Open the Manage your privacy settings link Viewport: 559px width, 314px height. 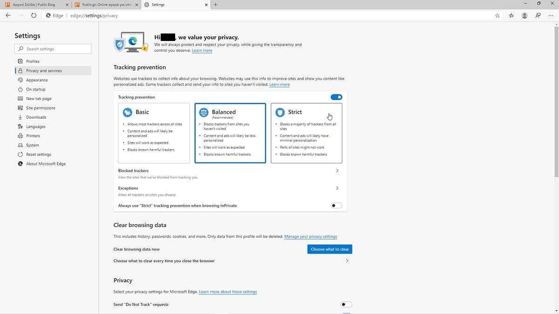pyautogui.click(x=310, y=237)
